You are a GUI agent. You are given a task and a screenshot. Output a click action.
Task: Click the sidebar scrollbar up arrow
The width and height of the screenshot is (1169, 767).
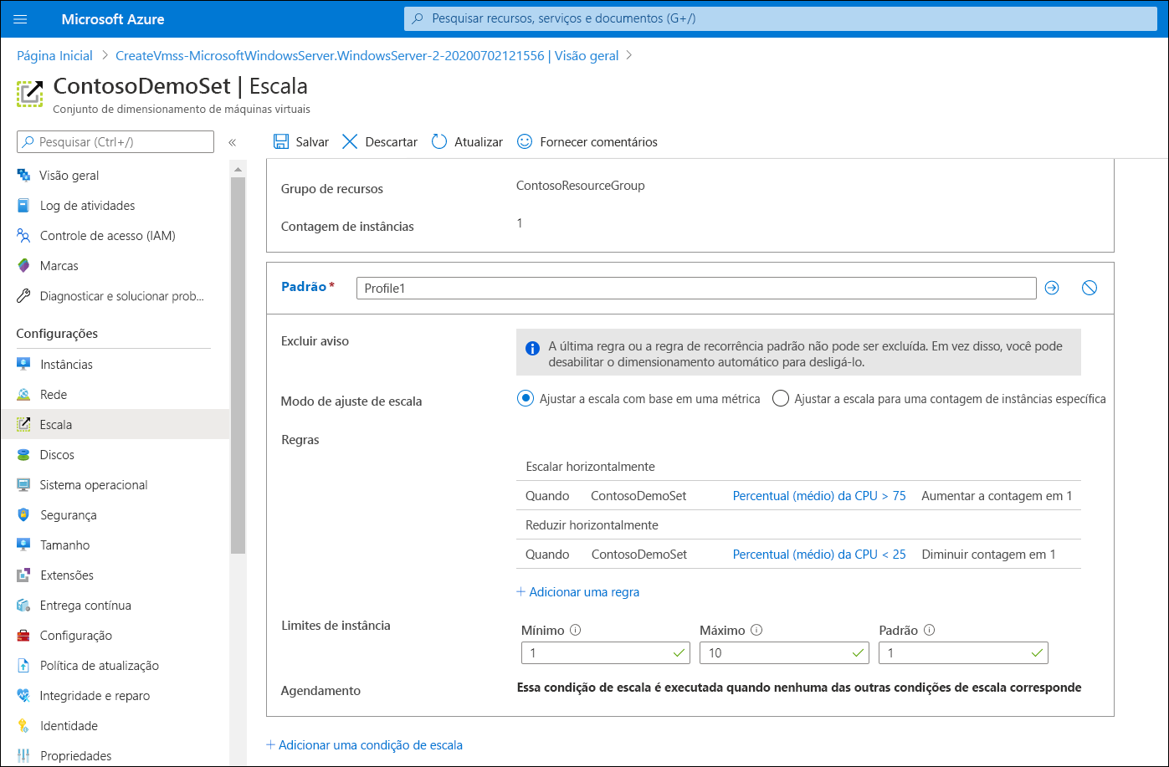pos(238,168)
